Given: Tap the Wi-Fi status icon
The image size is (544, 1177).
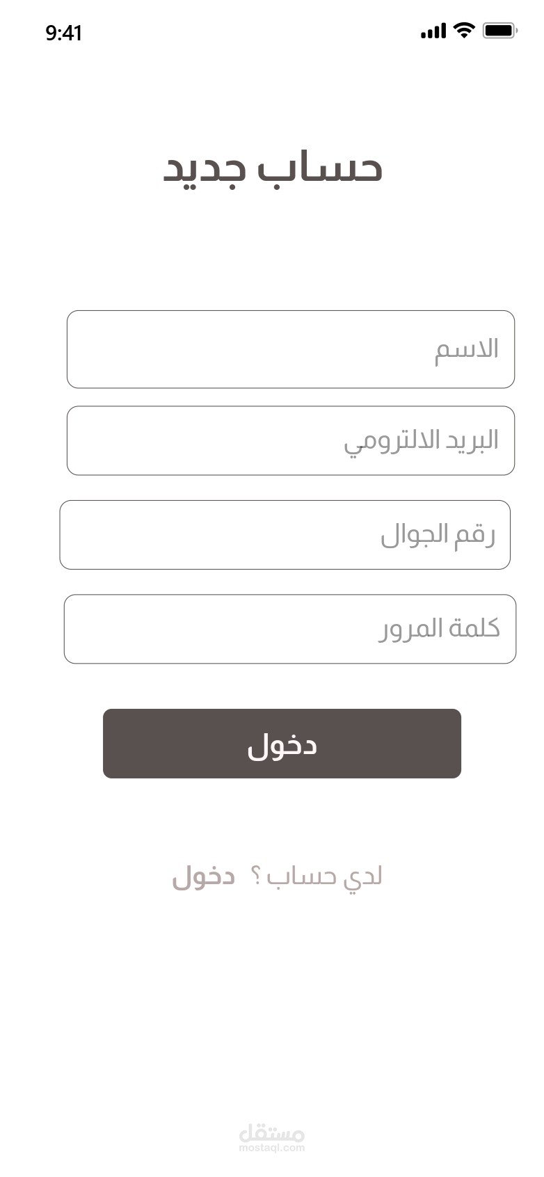Looking at the screenshot, I should pos(463,30).
